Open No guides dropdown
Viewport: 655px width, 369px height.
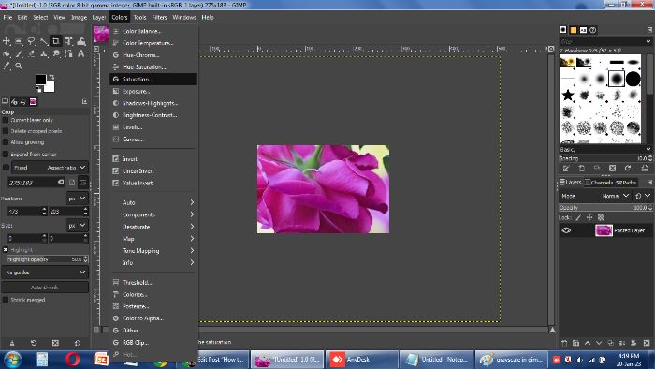pos(45,273)
